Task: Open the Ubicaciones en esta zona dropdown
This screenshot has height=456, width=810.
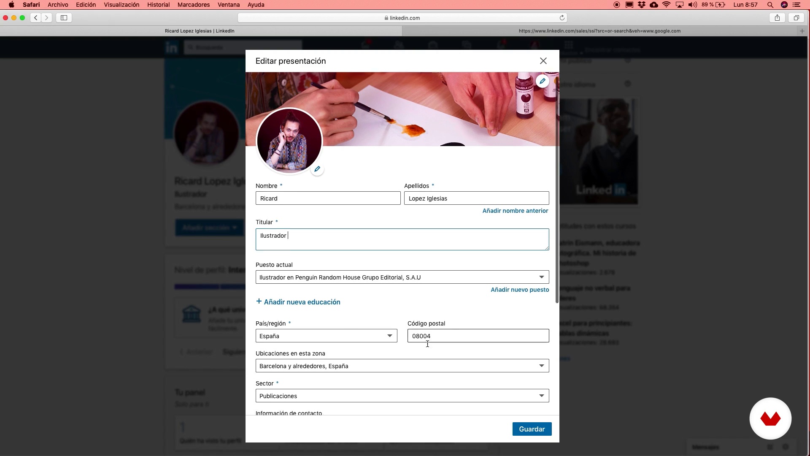Action: [x=402, y=366]
